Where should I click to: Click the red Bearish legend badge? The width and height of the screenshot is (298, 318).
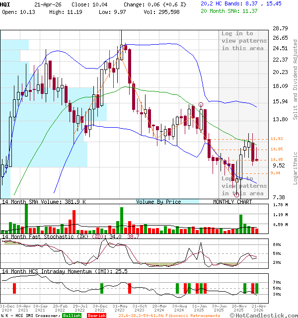pos(96,316)
